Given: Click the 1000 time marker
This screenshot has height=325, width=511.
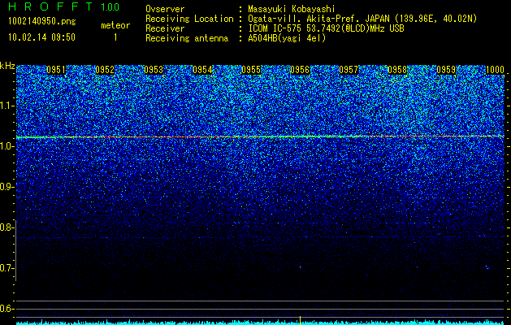Looking at the screenshot, I should (x=495, y=70).
